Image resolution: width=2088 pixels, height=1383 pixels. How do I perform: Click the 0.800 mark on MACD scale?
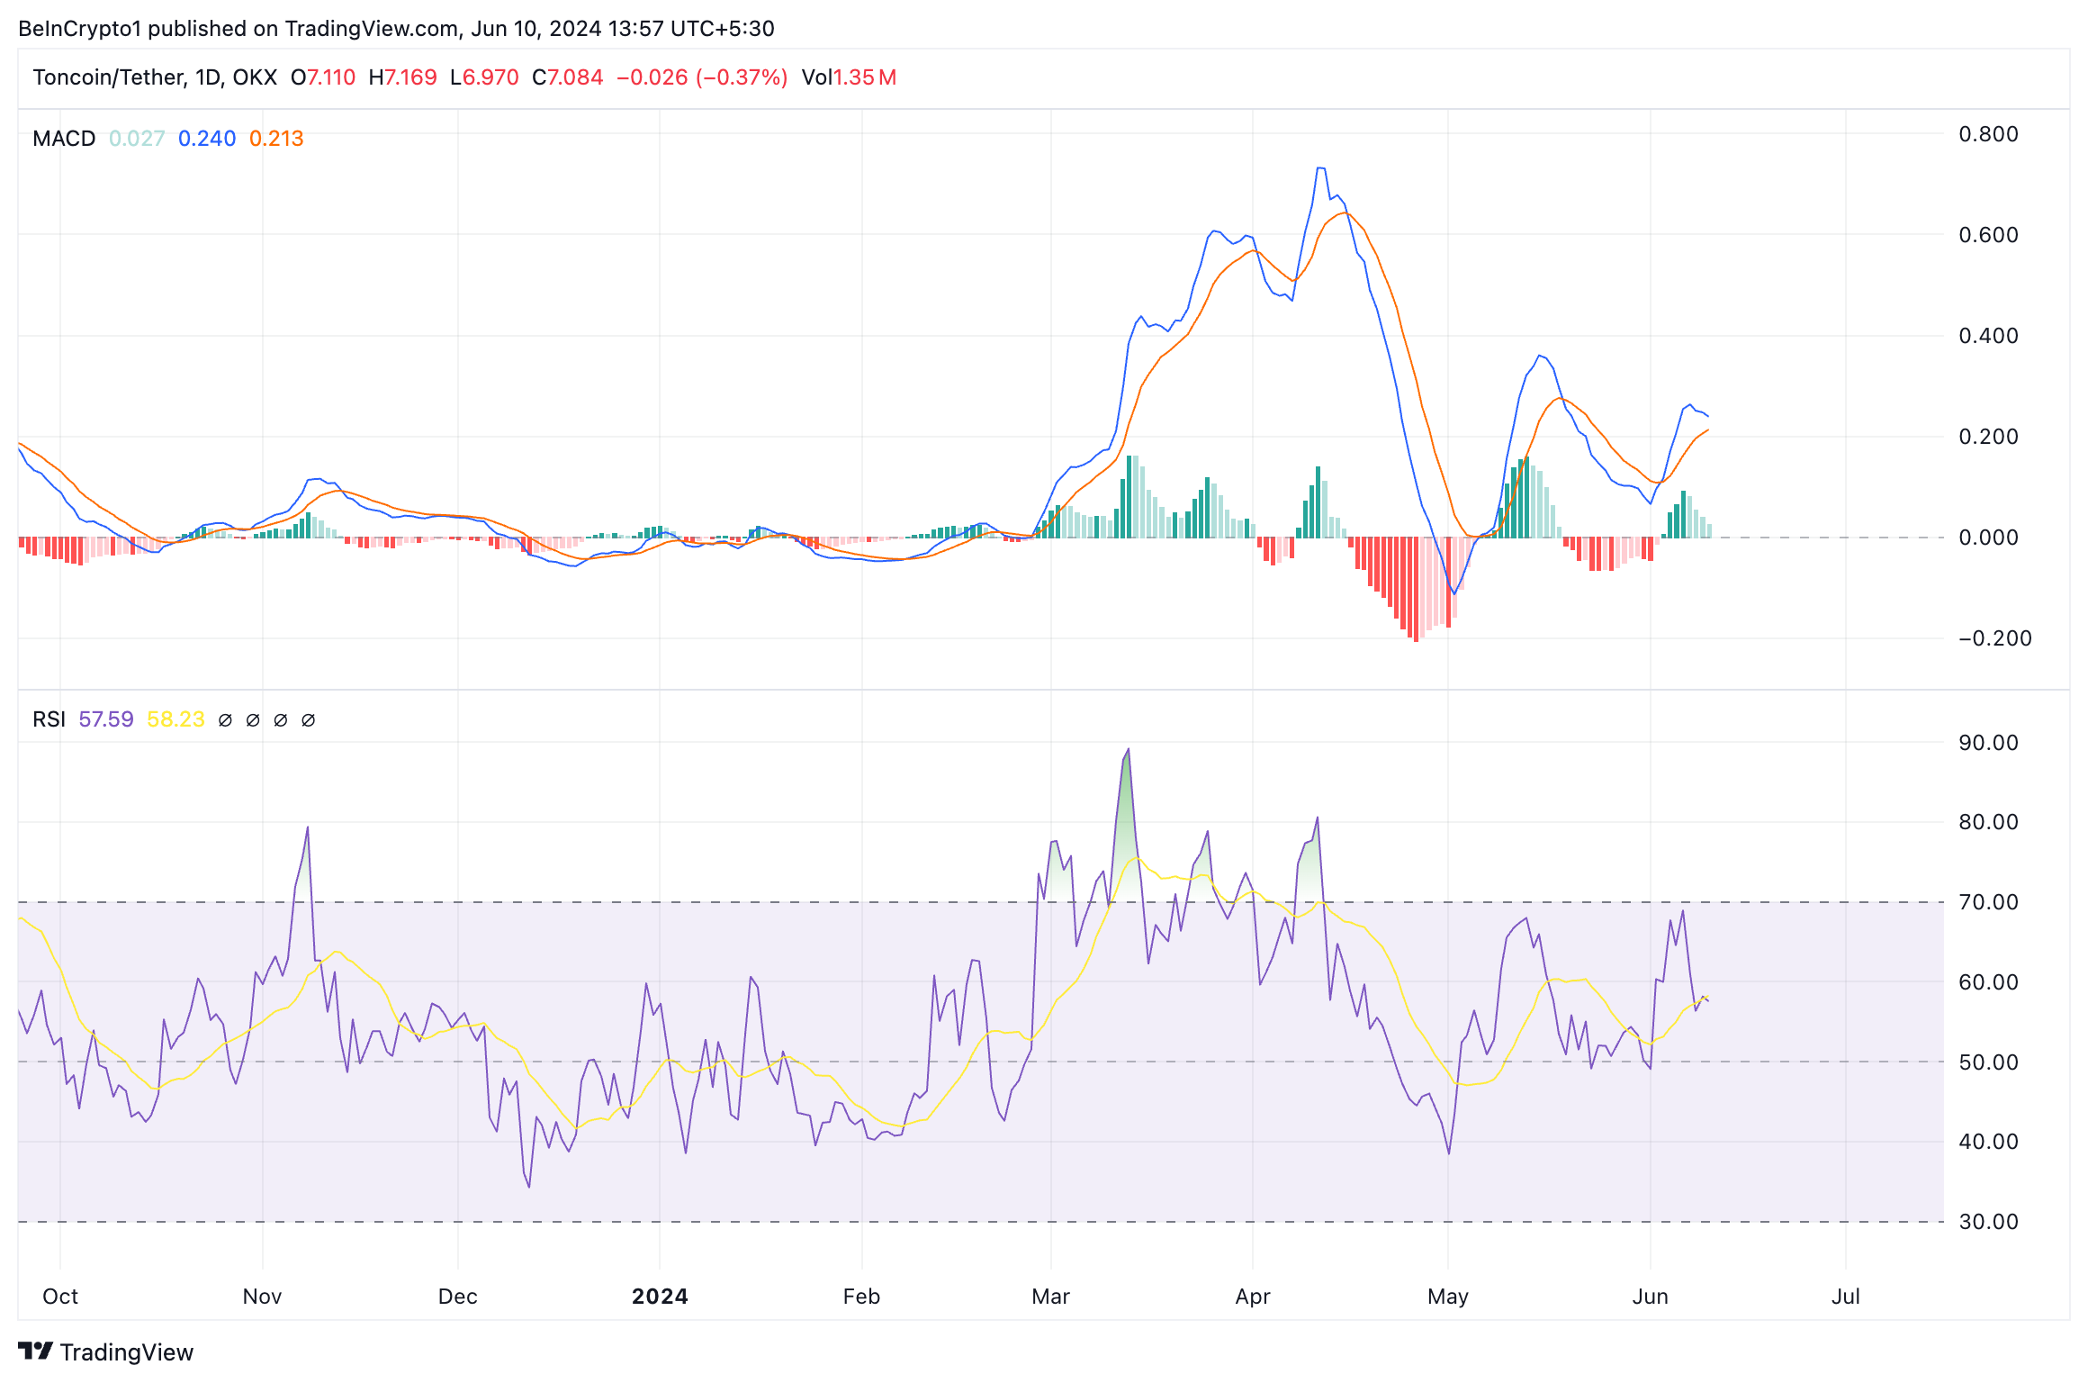point(1988,134)
